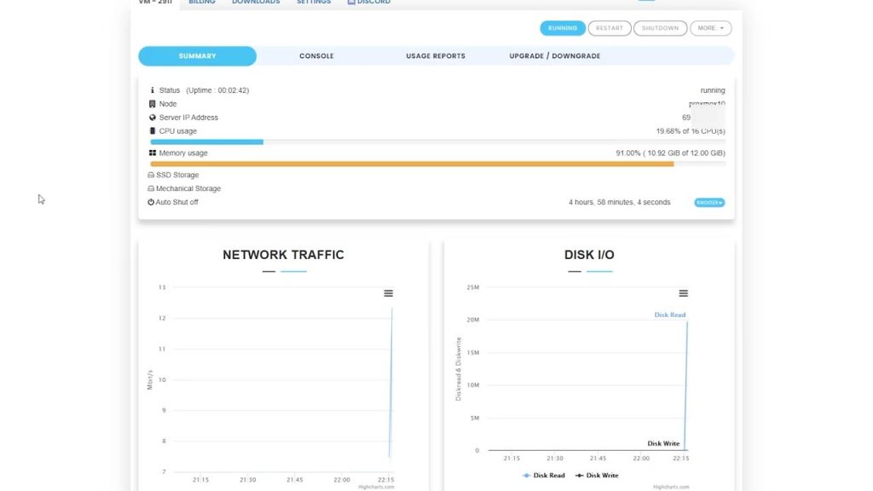Toggle the Disk Read legend item

coord(543,476)
